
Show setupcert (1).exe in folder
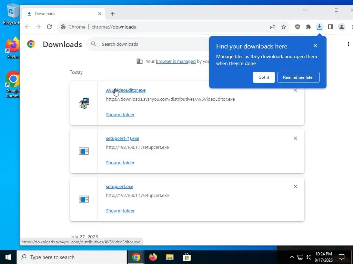pos(120,163)
